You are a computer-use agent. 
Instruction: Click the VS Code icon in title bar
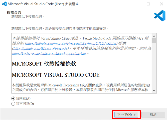coord(4,4)
